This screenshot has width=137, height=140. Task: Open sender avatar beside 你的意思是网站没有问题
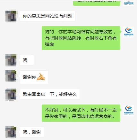11,16
